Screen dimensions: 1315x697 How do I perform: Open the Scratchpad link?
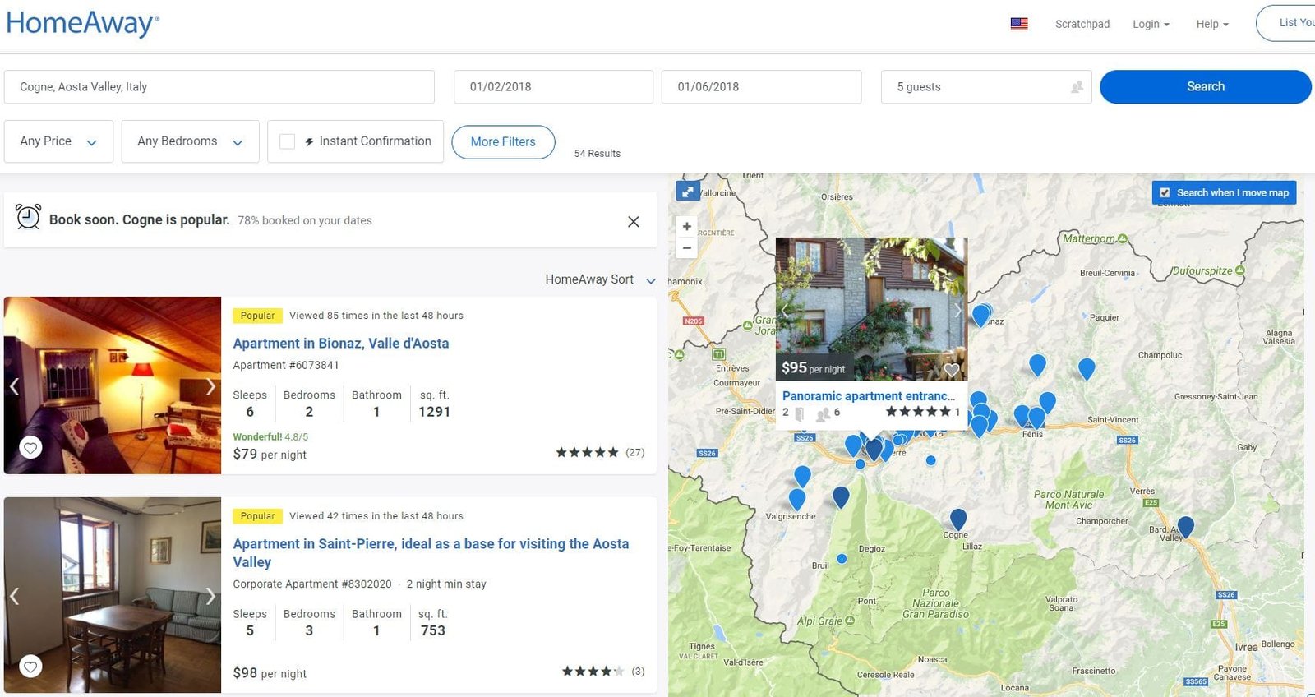click(x=1082, y=24)
